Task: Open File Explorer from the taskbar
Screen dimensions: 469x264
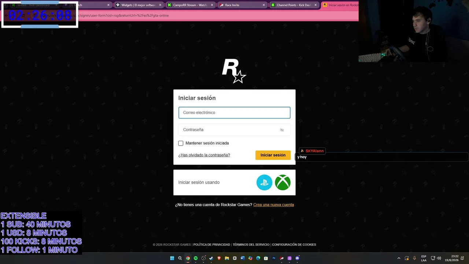Action: click(227, 258)
